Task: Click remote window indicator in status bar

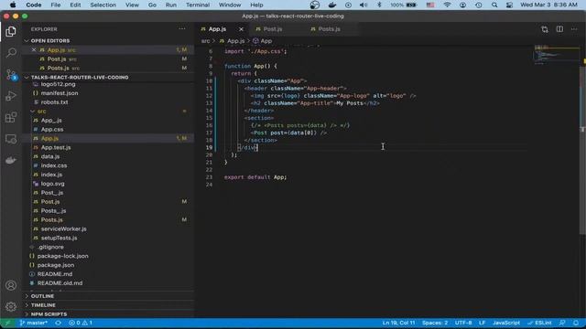Action: [7, 323]
